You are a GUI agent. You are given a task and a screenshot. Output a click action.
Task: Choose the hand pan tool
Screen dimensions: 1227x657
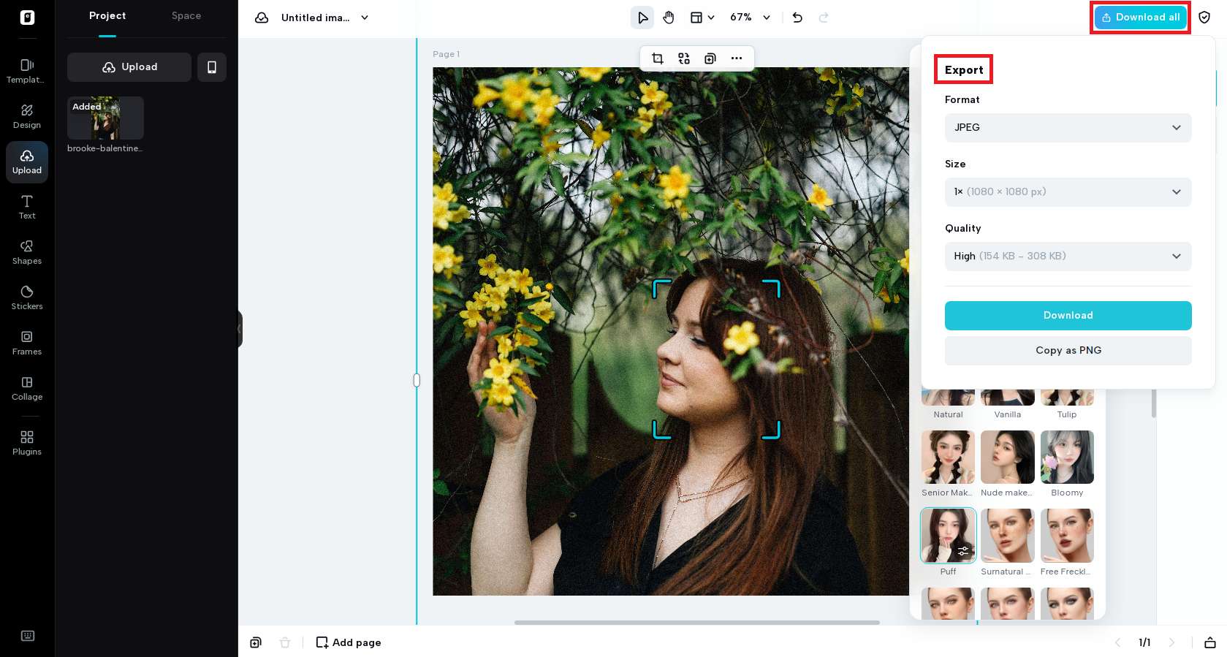(669, 18)
